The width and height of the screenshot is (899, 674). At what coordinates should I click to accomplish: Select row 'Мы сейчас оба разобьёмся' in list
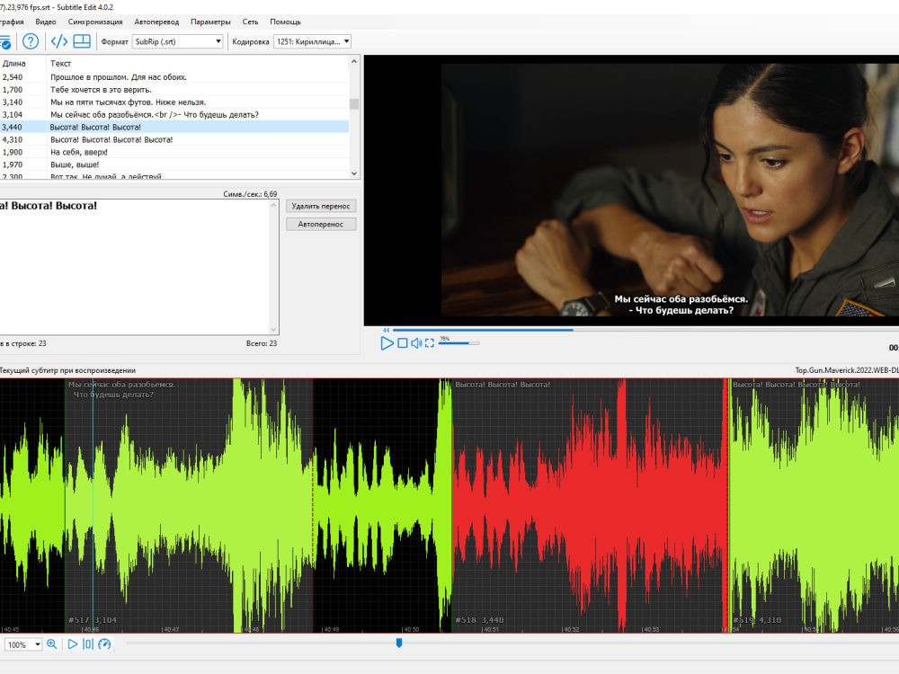[x=174, y=115]
